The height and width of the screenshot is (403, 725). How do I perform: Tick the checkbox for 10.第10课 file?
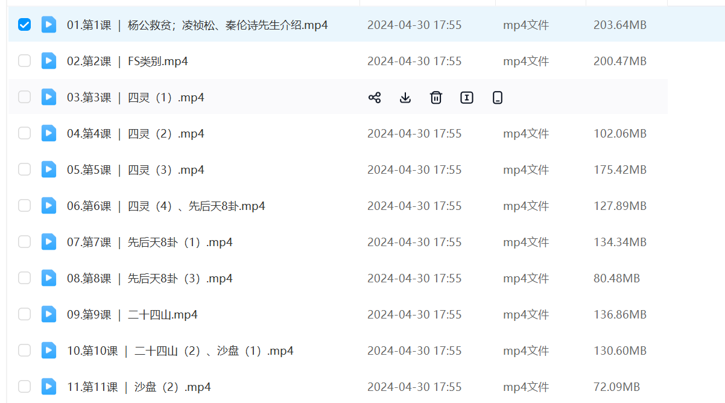tap(24, 351)
